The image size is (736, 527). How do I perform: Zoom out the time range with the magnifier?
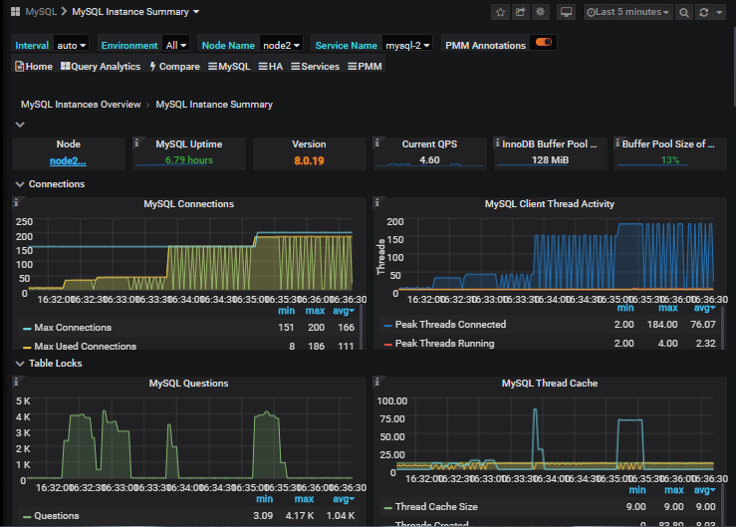(x=684, y=12)
